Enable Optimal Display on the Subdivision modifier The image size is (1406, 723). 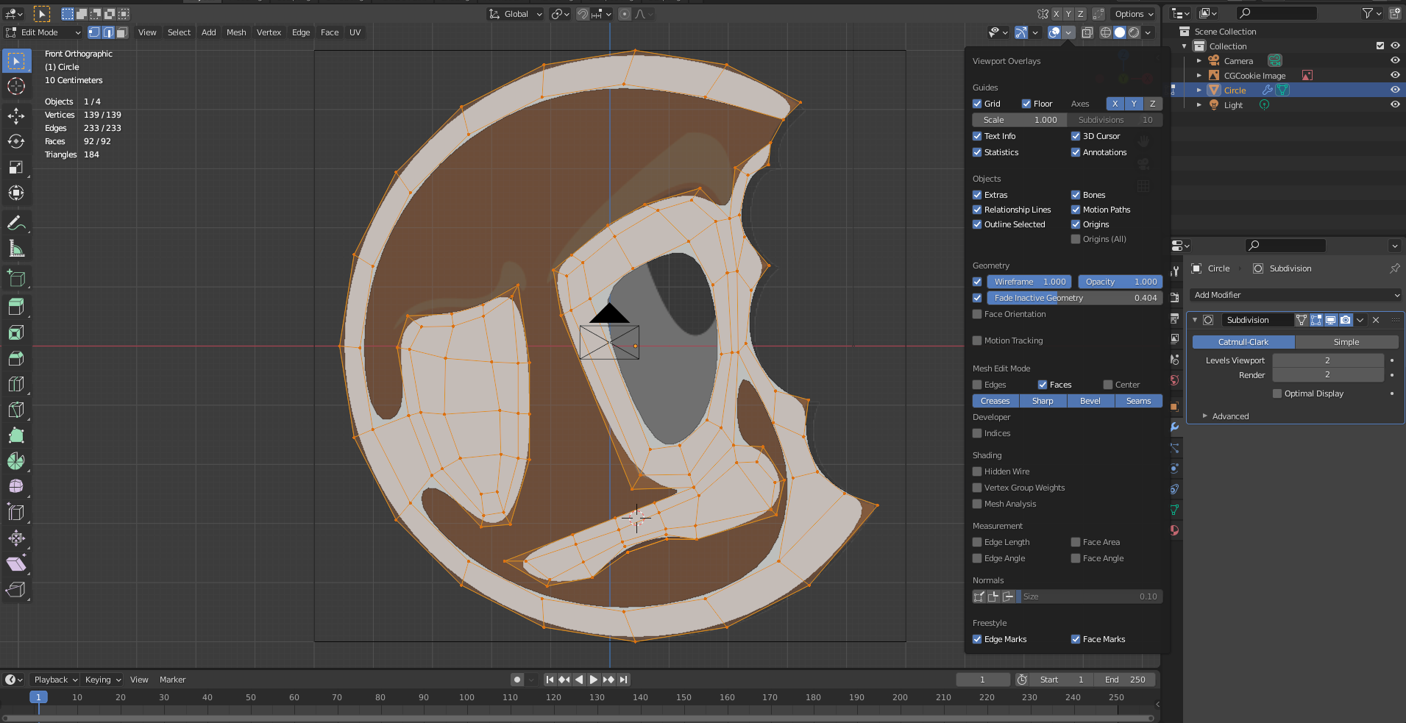1278,393
